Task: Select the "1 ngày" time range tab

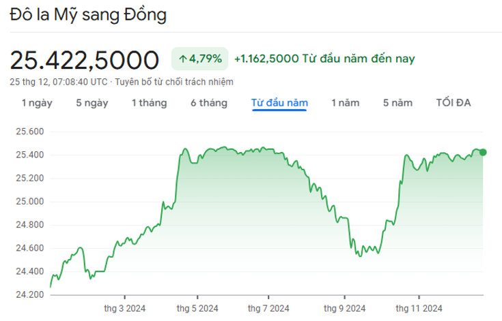Action: pyautogui.click(x=37, y=103)
